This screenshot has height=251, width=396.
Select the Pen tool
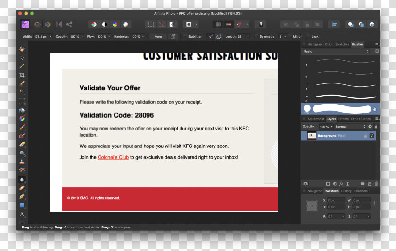[22, 196]
